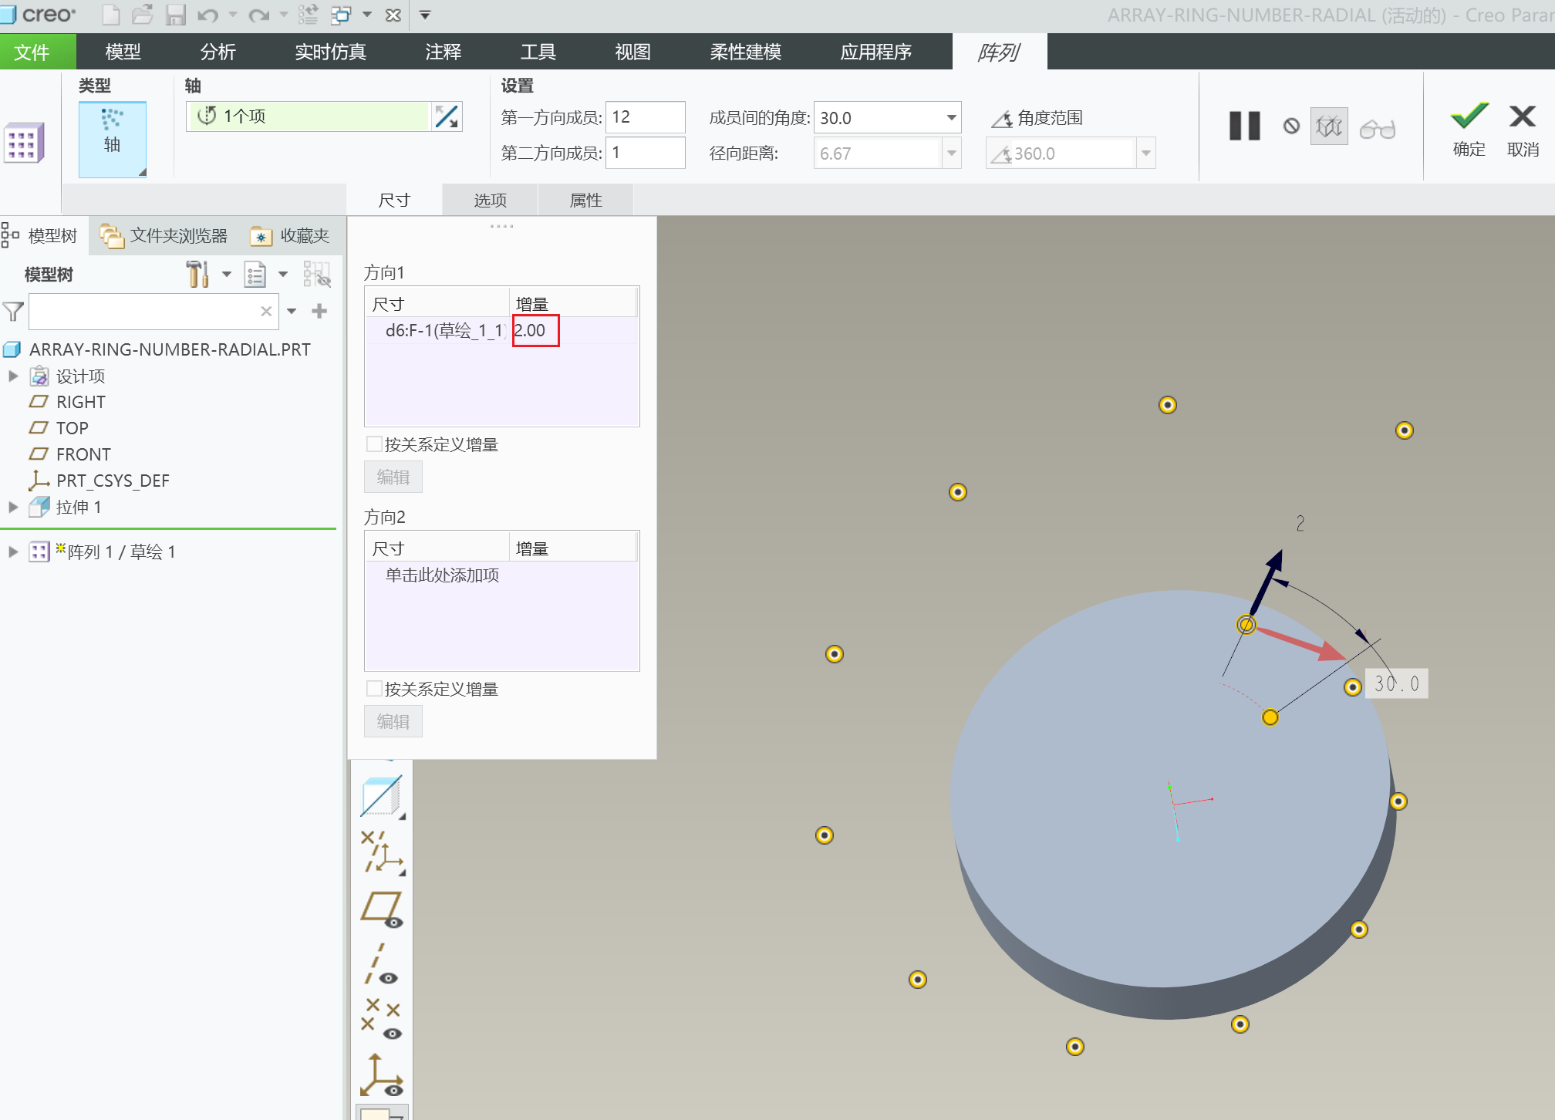Click 单击此处添加项 in 方向2
The width and height of the screenshot is (1555, 1120).
[x=442, y=575]
